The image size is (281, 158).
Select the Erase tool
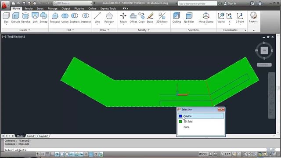150,18
